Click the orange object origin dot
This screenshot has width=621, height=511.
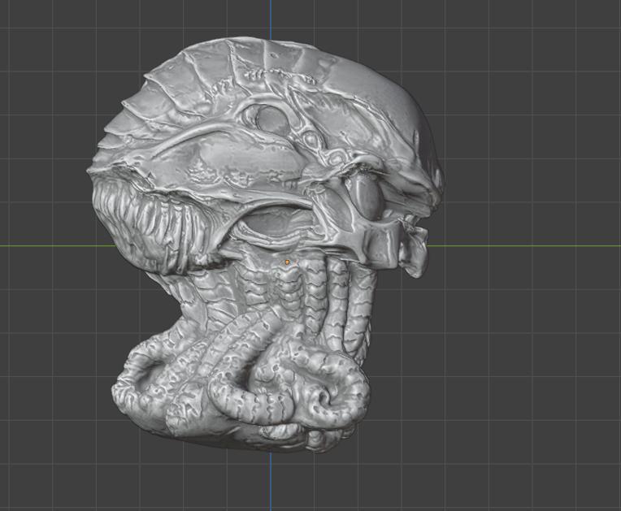(287, 262)
